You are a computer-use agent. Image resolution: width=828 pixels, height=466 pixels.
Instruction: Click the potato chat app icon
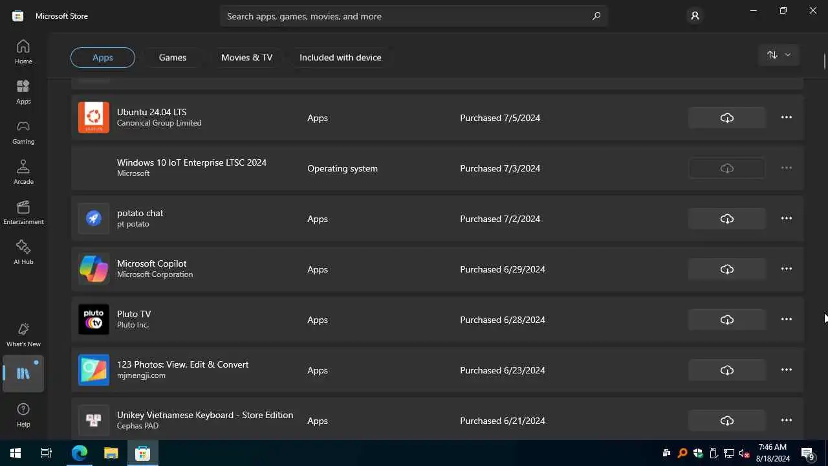pos(94,219)
